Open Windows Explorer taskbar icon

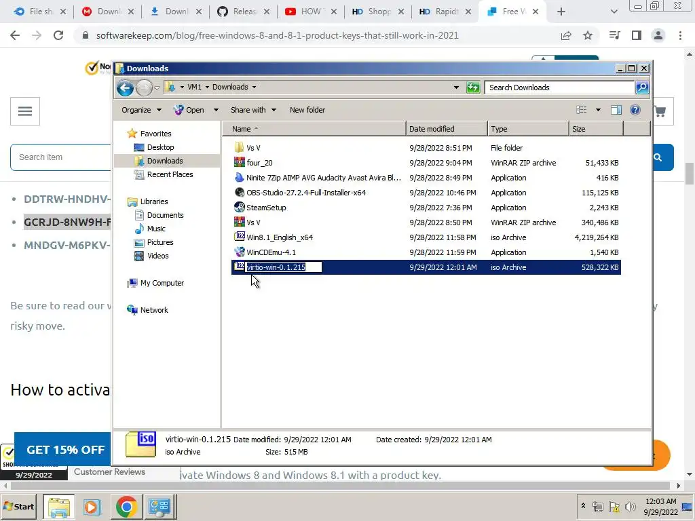click(59, 506)
